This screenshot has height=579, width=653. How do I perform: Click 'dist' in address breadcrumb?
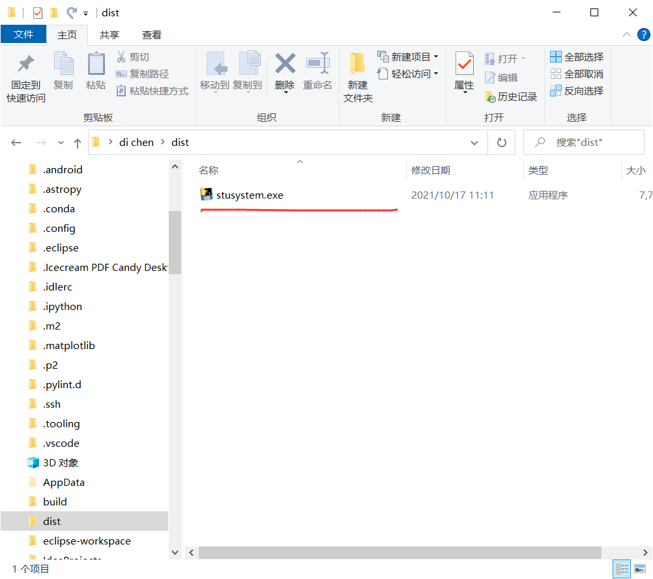pos(180,143)
